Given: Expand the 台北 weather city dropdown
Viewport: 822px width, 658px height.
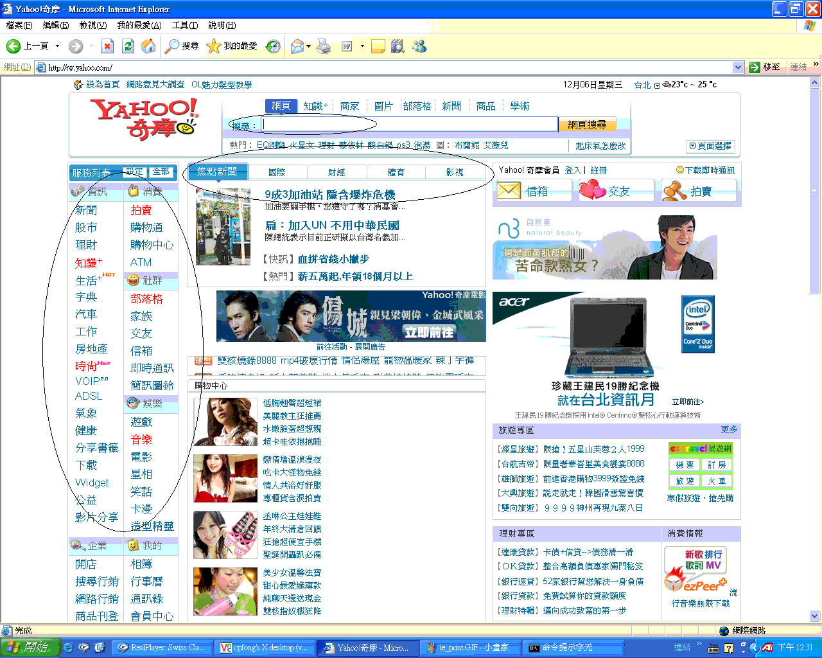Looking at the screenshot, I should tap(657, 85).
